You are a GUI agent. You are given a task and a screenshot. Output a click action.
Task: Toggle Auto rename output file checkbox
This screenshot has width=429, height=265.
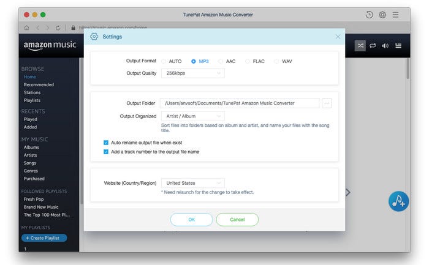[106, 143]
